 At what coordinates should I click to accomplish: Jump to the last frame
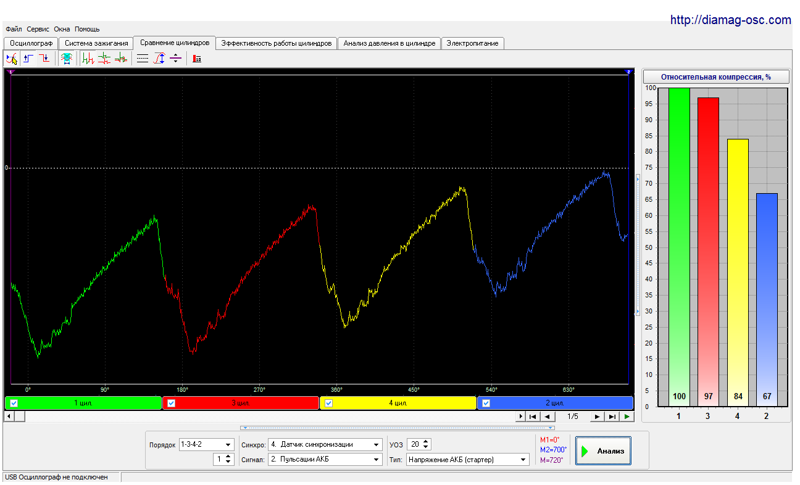[x=612, y=417]
